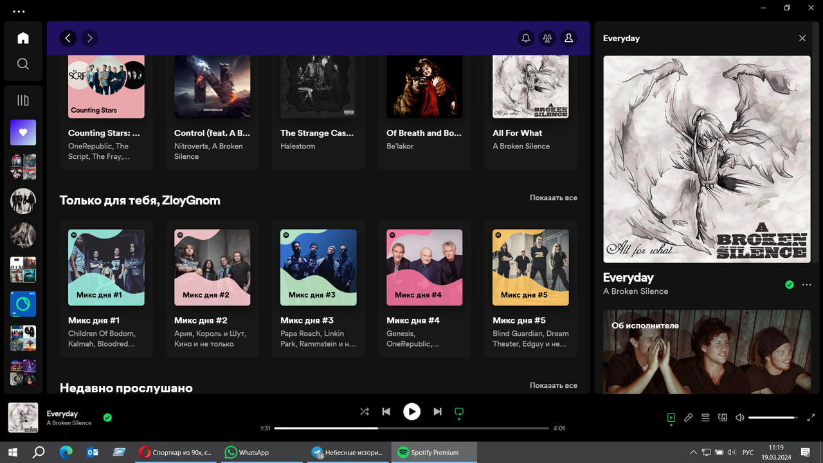Screen dimensions: 823x463
Task: Open Микс дня #1 card
Action: click(x=106, y=289)
